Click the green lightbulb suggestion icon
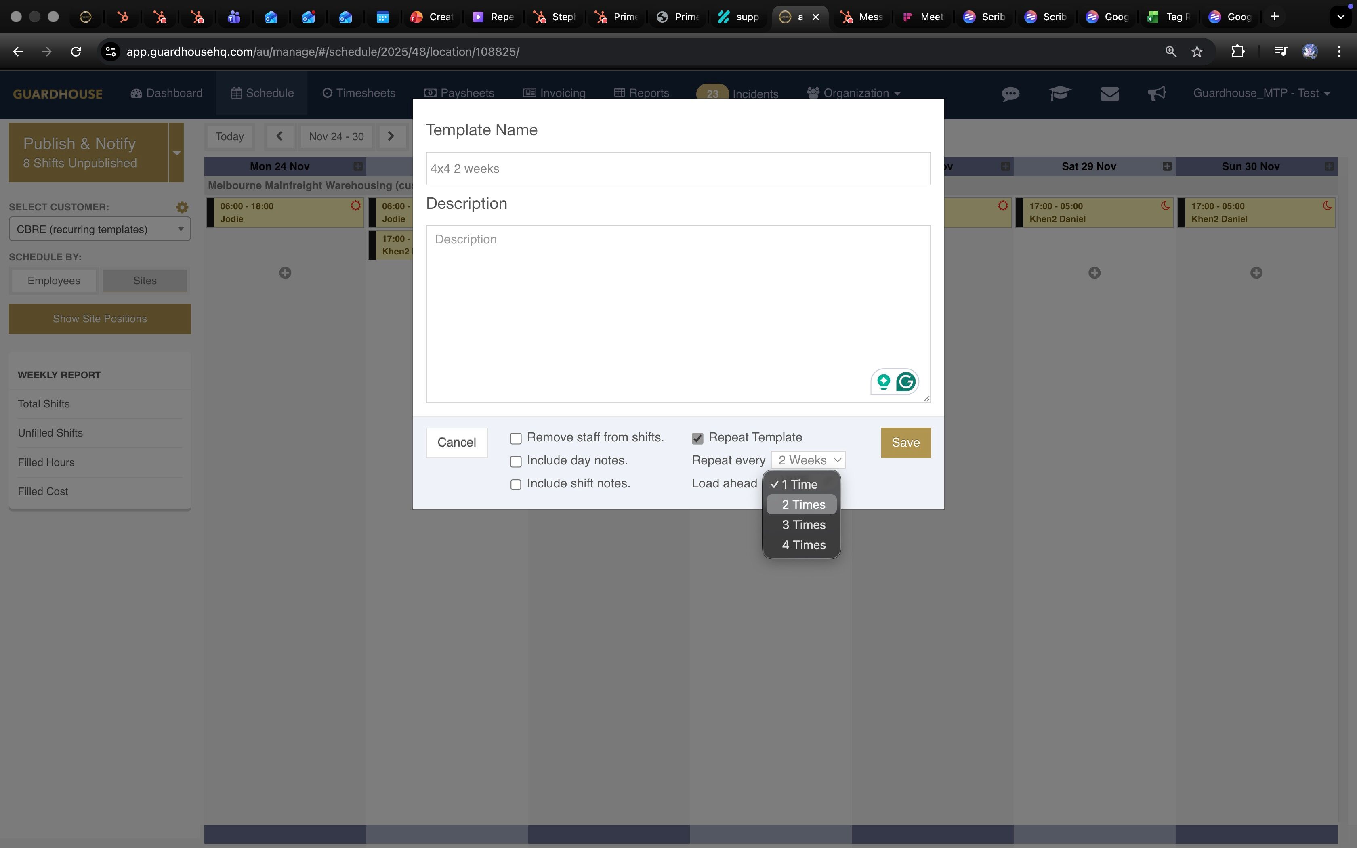Viewport: 1357px width, 848px height. [883, 382]
